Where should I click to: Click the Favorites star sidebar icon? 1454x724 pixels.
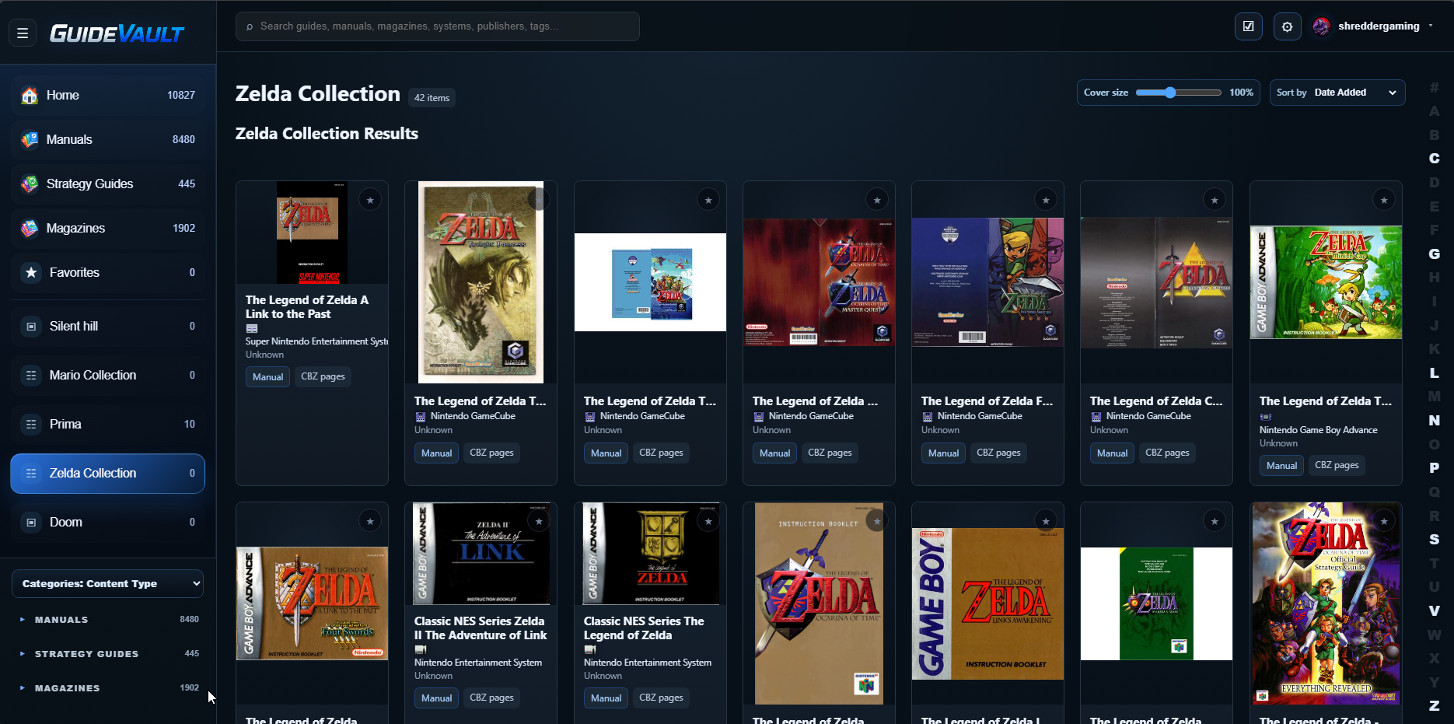coord(31,273)
